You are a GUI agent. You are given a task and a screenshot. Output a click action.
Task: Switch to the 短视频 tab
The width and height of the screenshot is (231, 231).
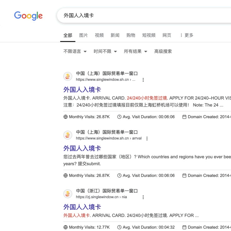click(x=149, y=35)
